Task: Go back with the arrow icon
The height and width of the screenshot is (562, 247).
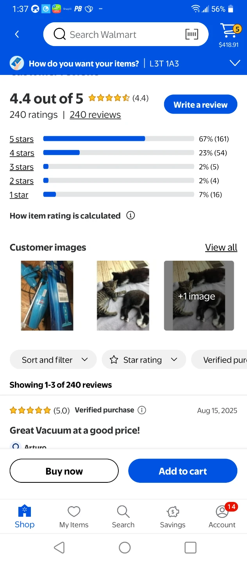Action: (17, 34)
